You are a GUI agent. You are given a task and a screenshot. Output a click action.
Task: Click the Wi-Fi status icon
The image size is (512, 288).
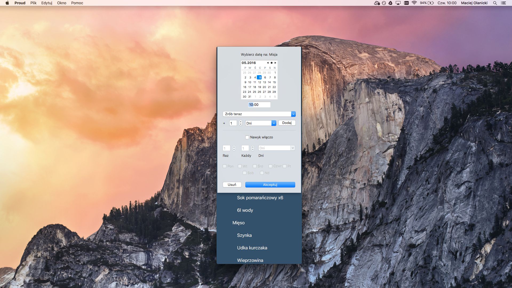pos(414,3)
